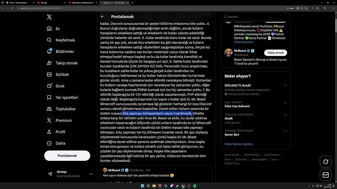Open the İrfan Can Kahveci trending topic
The height and width of the screenshot is (189, 337).
(x=237, y=106)
